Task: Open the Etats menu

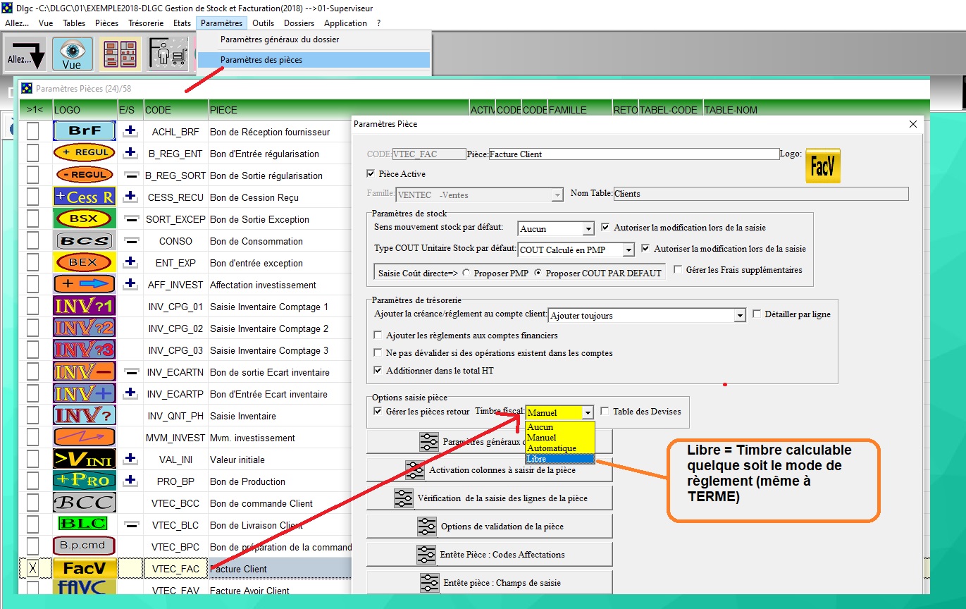Action: pos(182,23)
